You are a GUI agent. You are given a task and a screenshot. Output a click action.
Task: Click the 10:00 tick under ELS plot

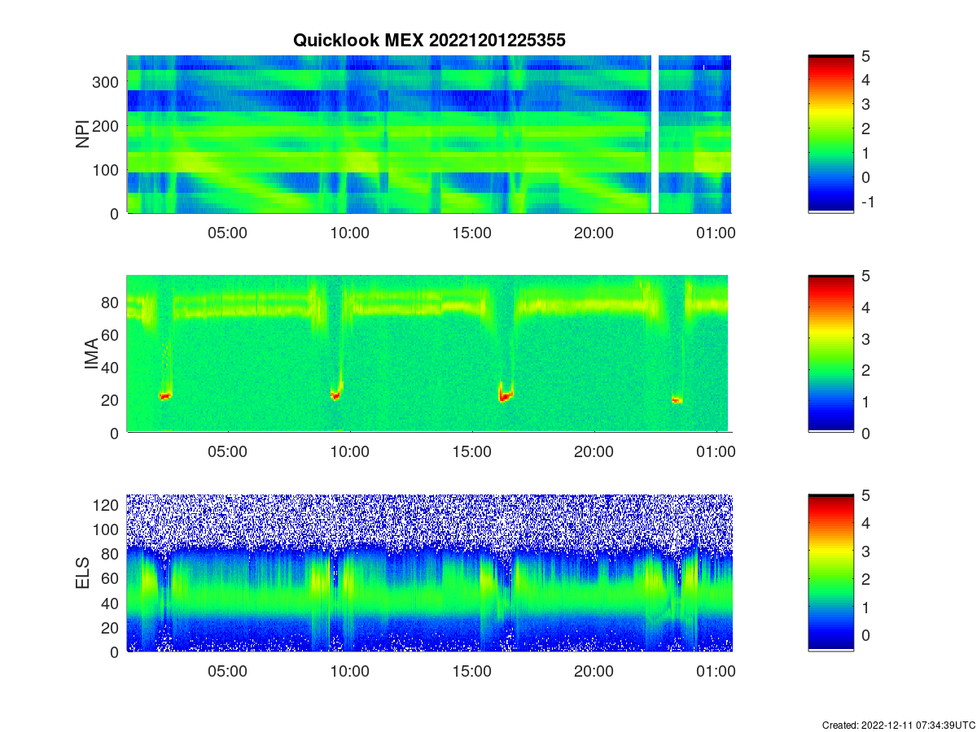click(x=350, y=672)
